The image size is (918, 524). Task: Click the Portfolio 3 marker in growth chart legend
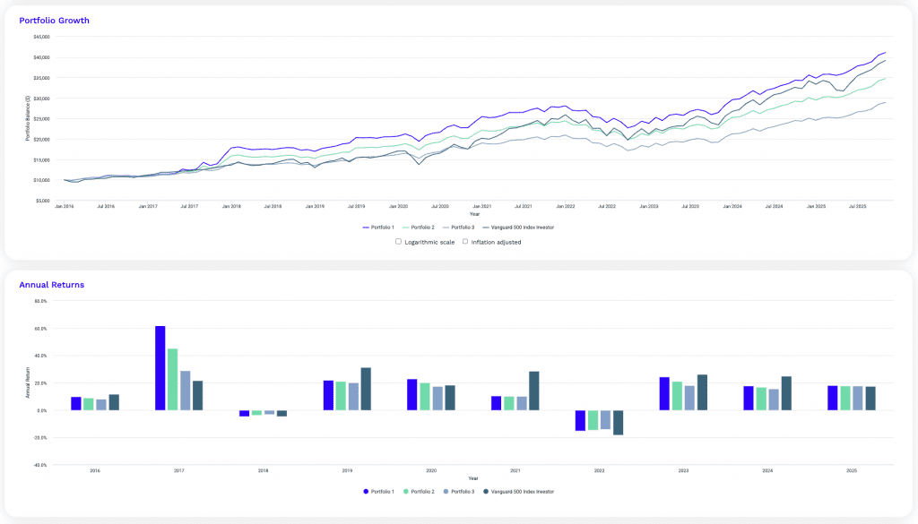click(x=446, y=228)
